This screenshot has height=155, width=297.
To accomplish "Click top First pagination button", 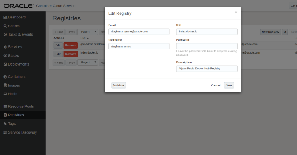I will pyautogui.click(x=59, y=32).
